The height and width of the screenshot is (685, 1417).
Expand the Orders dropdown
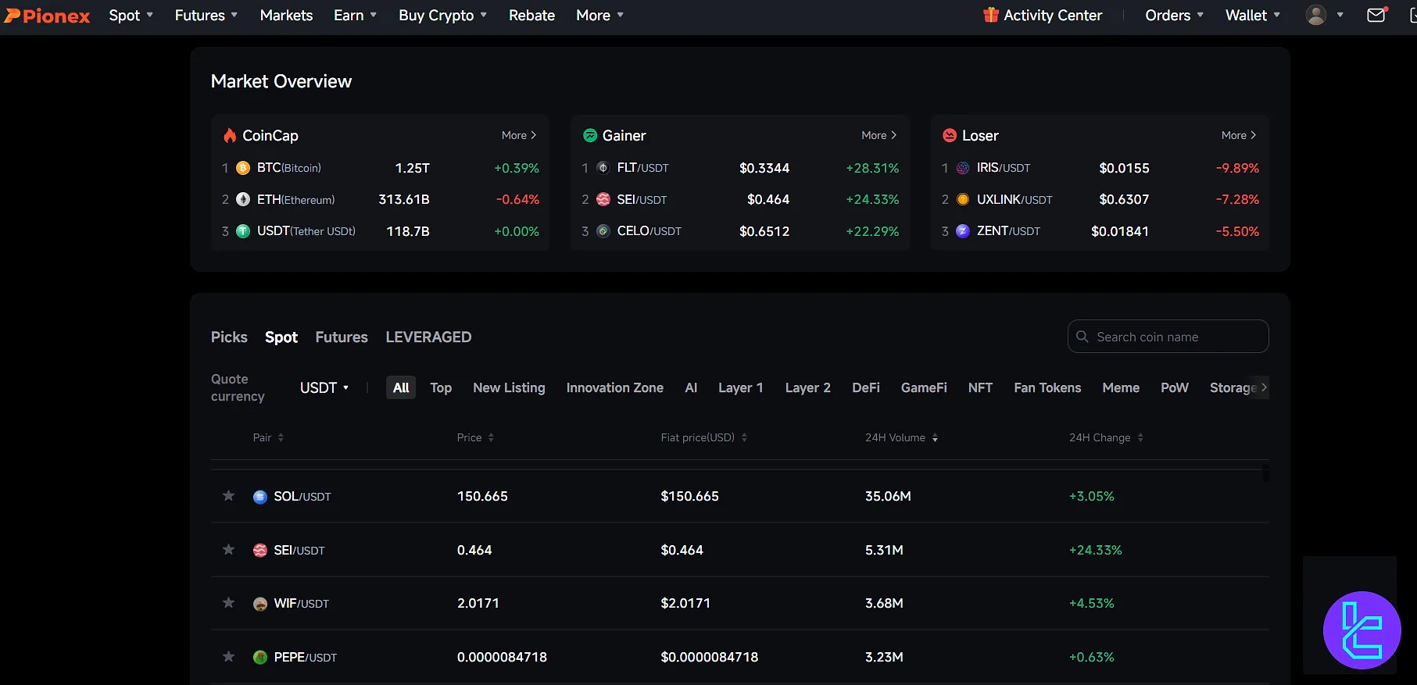tap(1174, 15)
